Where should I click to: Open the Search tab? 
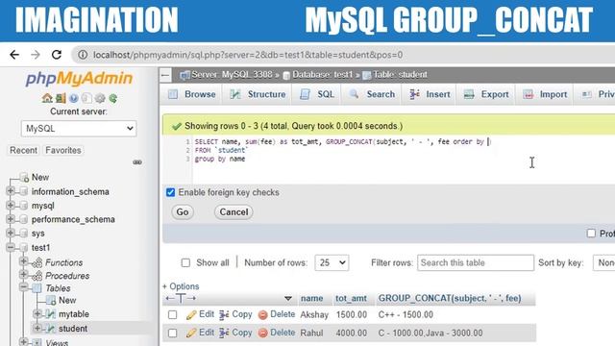pos(372,94)
